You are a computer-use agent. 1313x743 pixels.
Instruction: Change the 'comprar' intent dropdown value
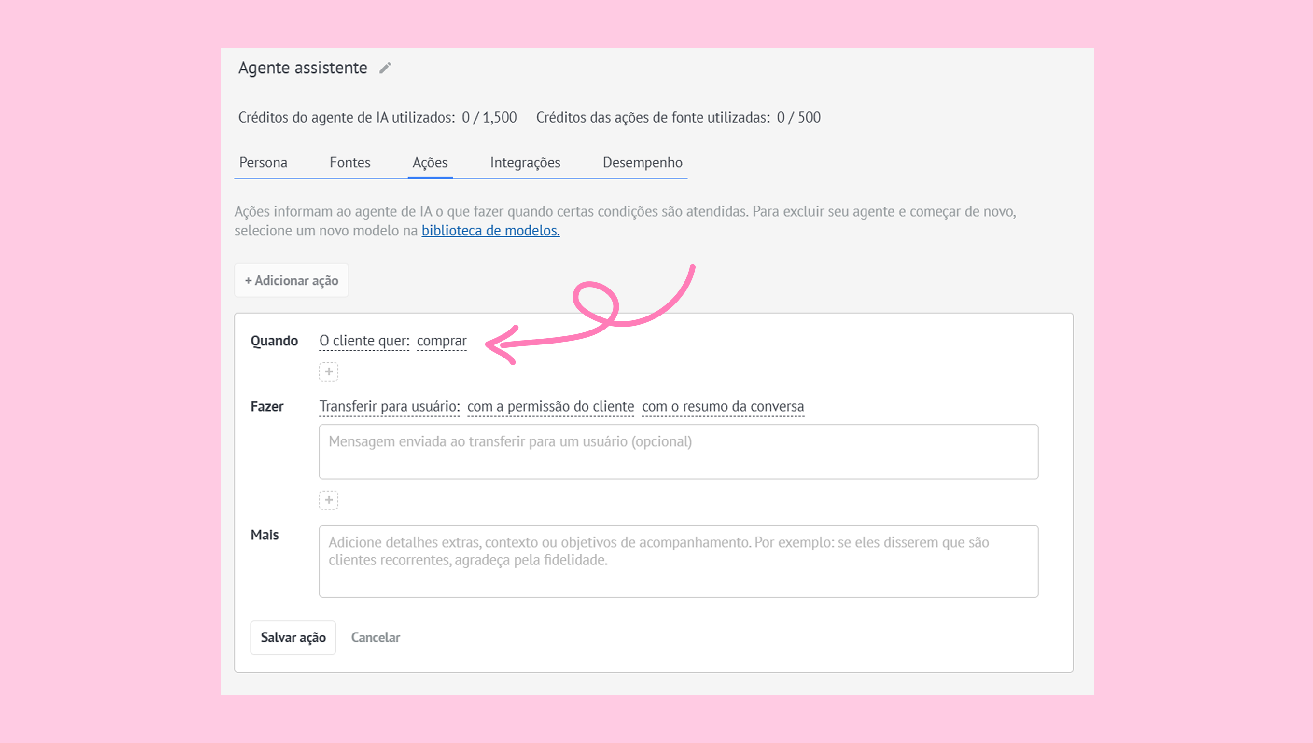click(x=442, y=341)
